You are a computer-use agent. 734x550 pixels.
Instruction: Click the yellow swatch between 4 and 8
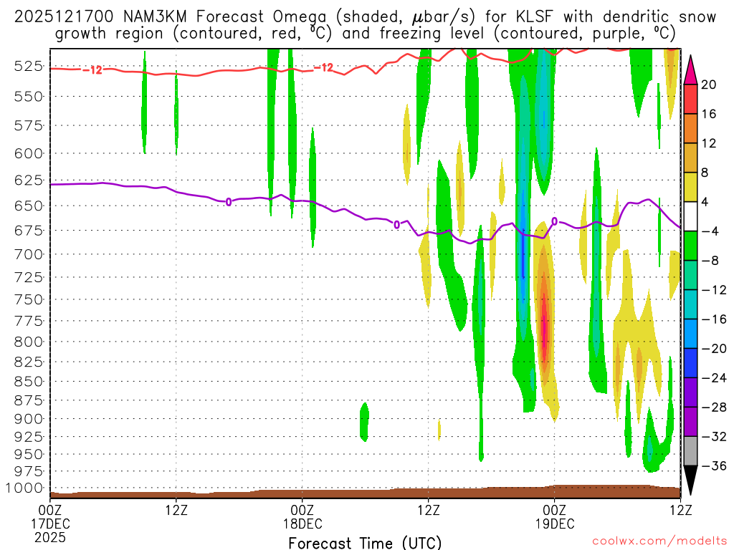(x=690, y=187)
